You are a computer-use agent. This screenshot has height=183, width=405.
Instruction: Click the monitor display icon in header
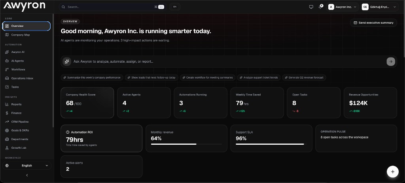(x=311, y=7)
